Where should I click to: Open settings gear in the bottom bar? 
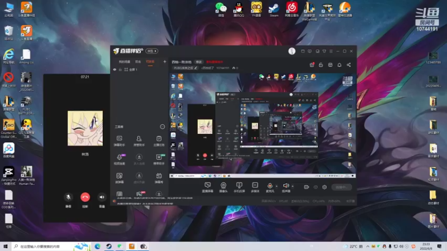click(x=325, y=187)
